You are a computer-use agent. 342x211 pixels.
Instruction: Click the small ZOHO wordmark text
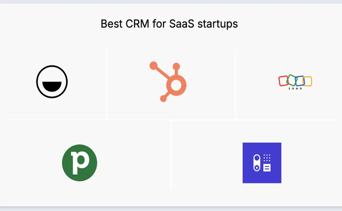click(295, 88)
